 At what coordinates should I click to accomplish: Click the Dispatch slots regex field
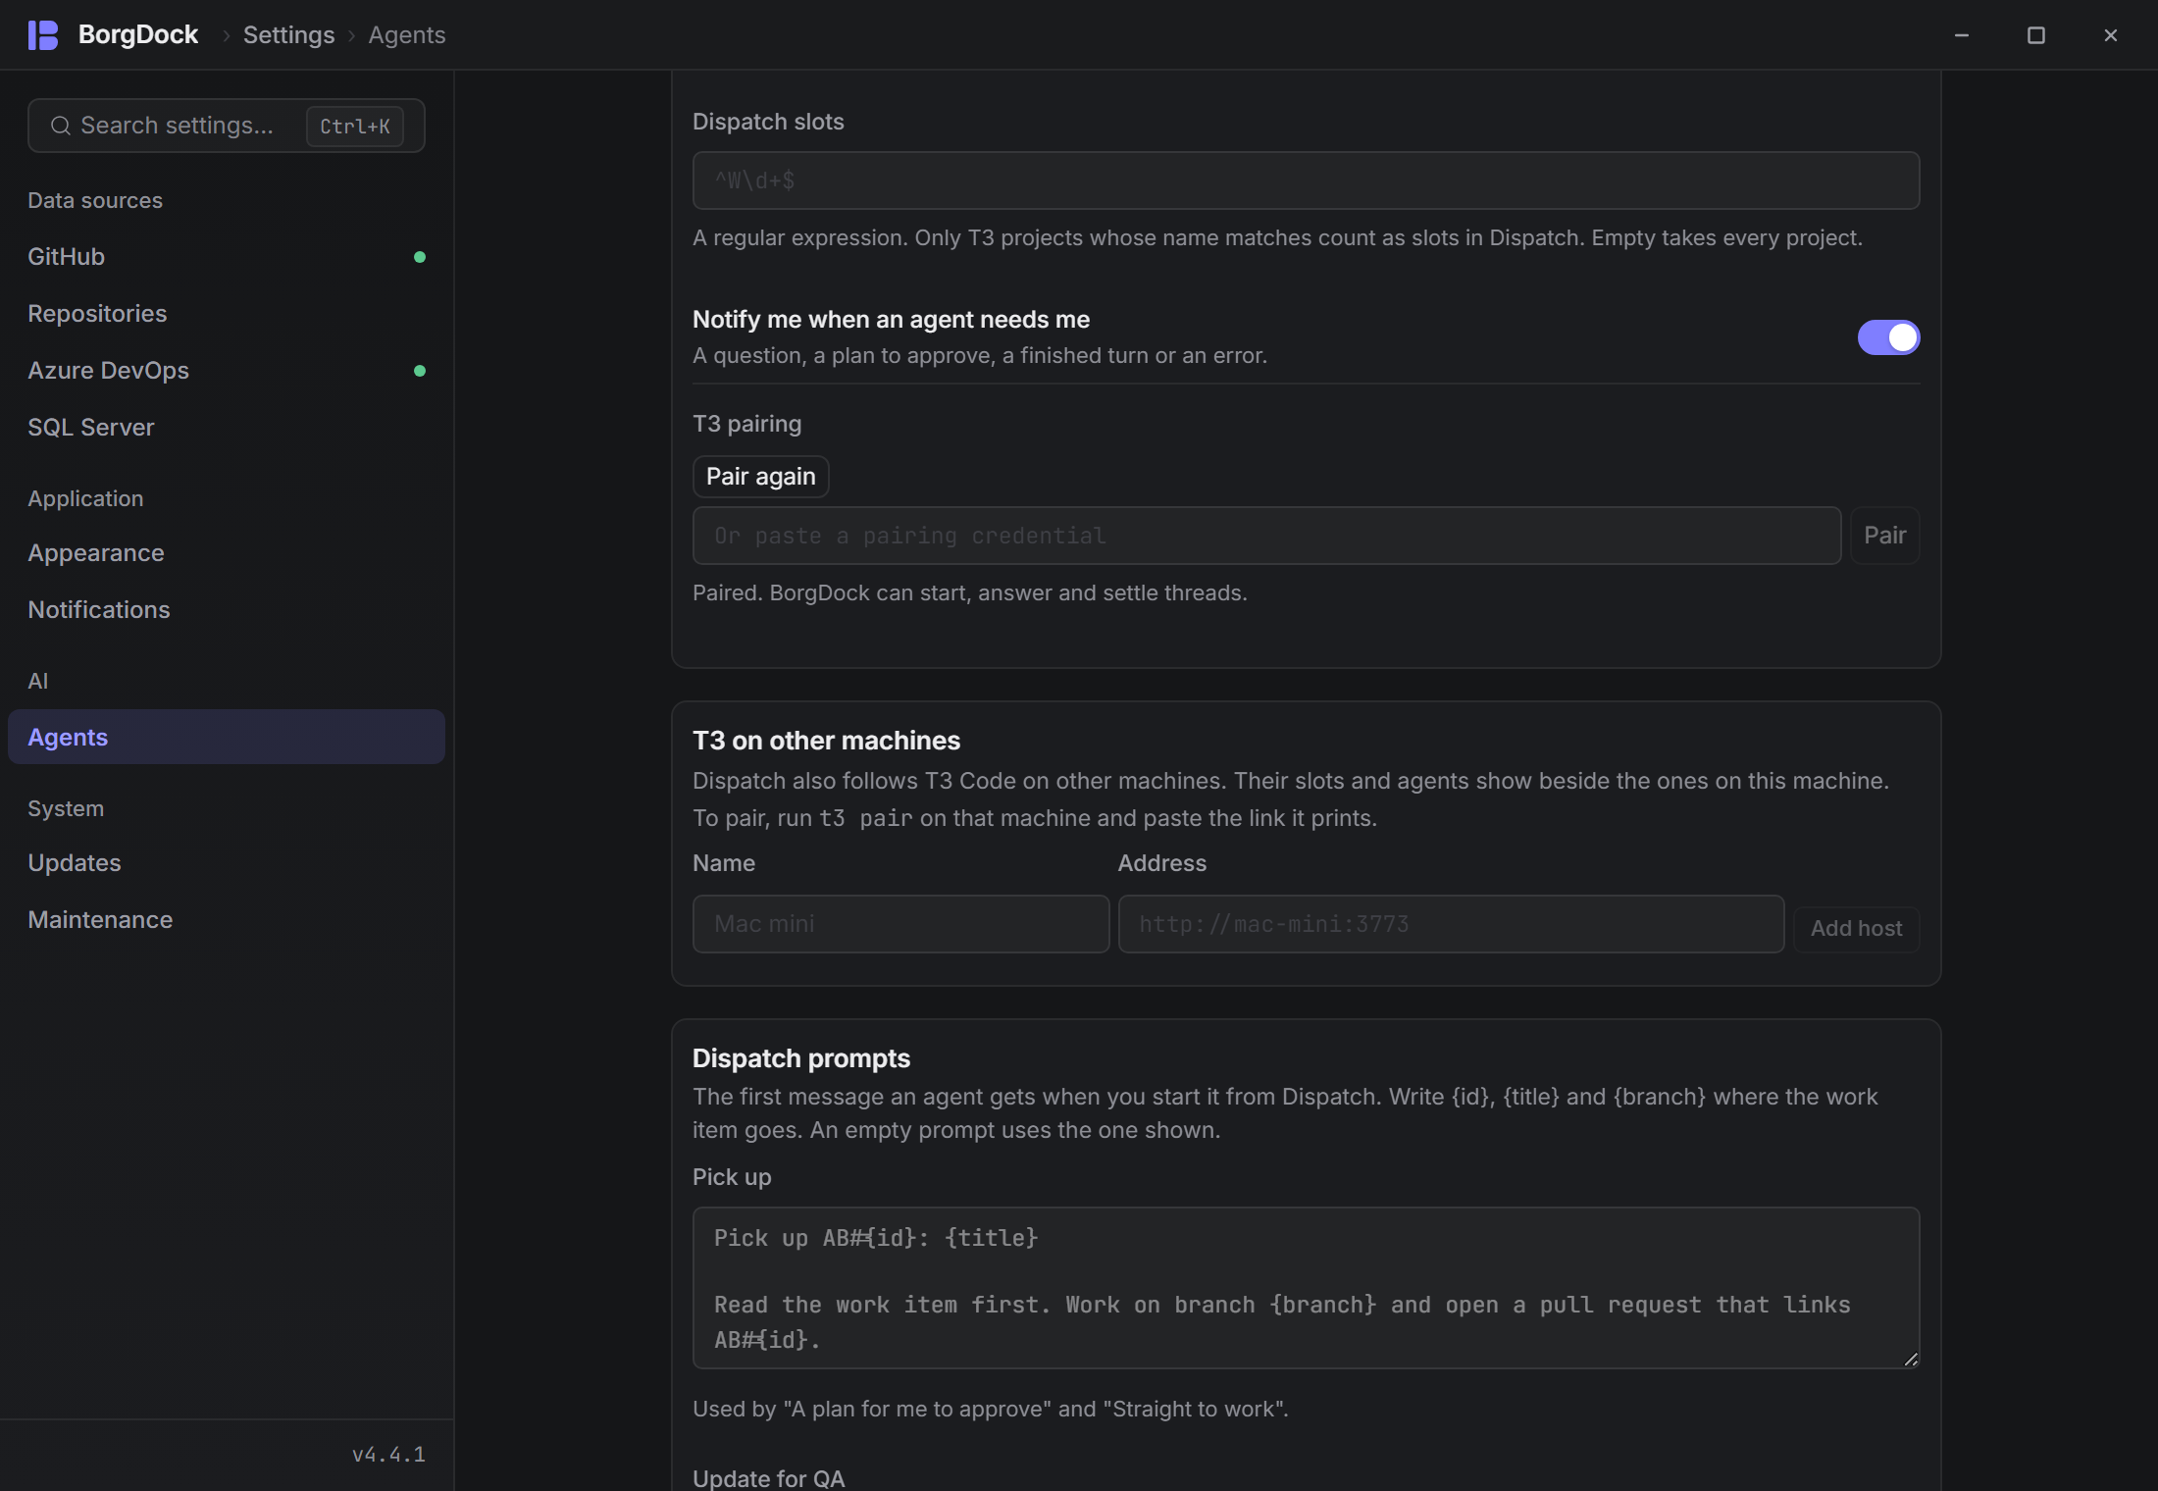coord(1306,180)
